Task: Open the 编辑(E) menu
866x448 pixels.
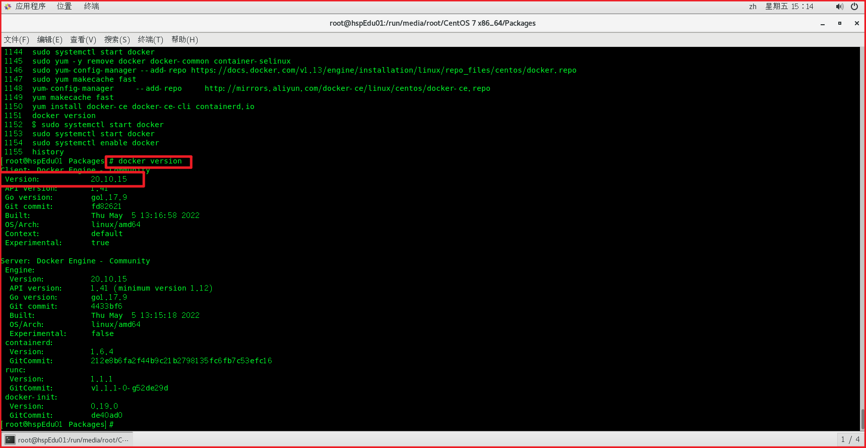Action: pos(49,39)
